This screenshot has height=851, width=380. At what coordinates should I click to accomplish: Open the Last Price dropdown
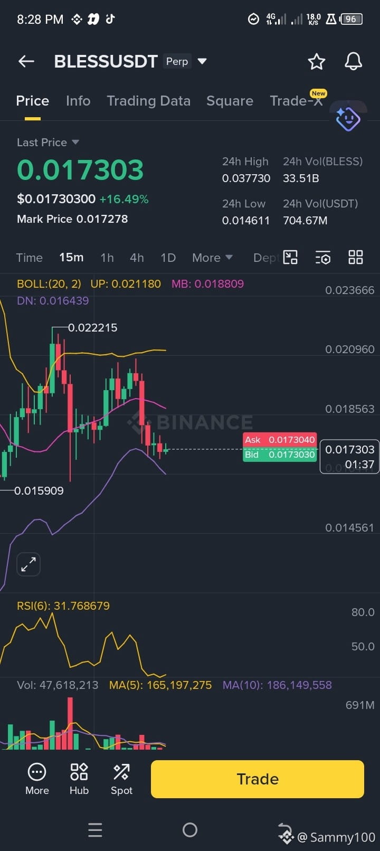pos(48,143)
